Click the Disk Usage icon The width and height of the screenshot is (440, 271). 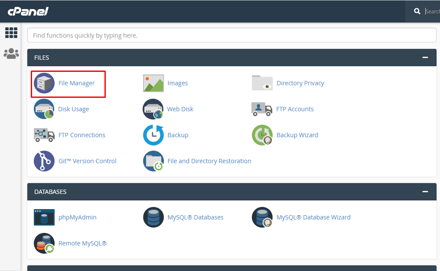(44, 109)
